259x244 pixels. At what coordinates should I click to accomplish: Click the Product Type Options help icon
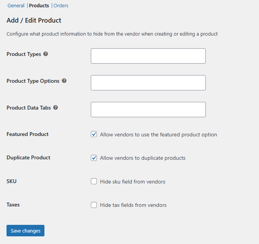point(64,81)
